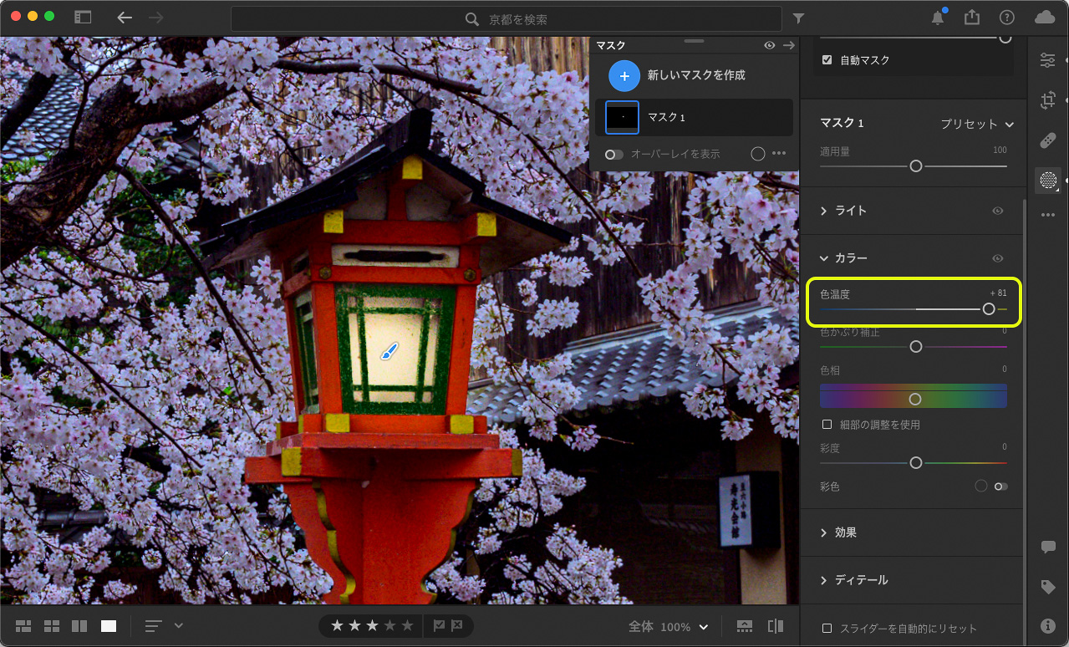The height and width of the screenshot is (647, 1069).
Task: Open the Keywords tag panel icon
Action: pyautogui.click(x=1047, y=587)
